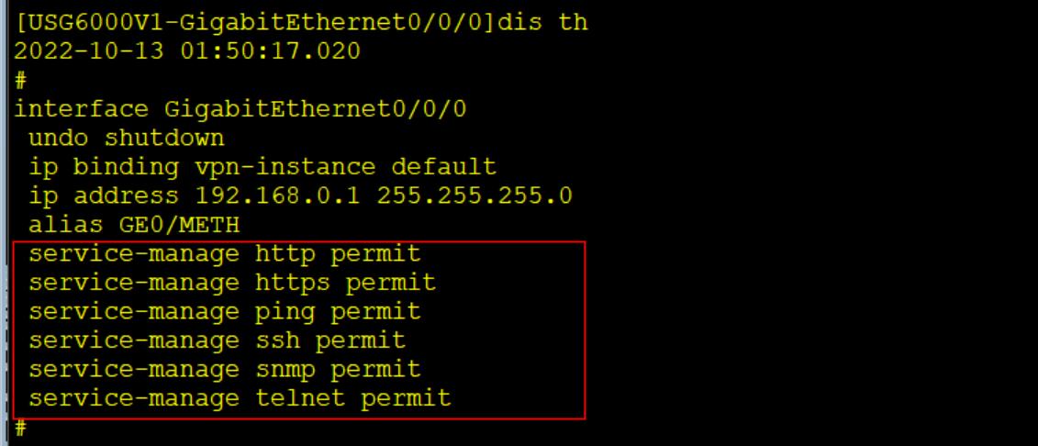Click the '#' below the timestamp

click(20, 81)
